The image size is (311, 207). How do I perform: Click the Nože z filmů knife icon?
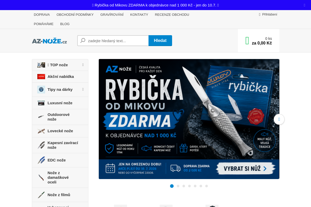tap(41, 195)
